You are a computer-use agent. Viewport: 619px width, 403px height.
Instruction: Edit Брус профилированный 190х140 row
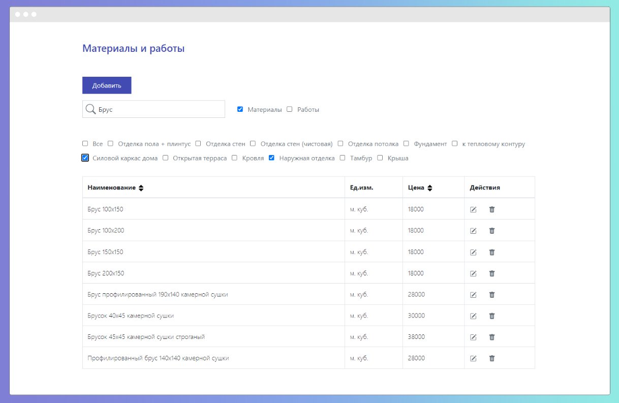(x=473, y=295)
